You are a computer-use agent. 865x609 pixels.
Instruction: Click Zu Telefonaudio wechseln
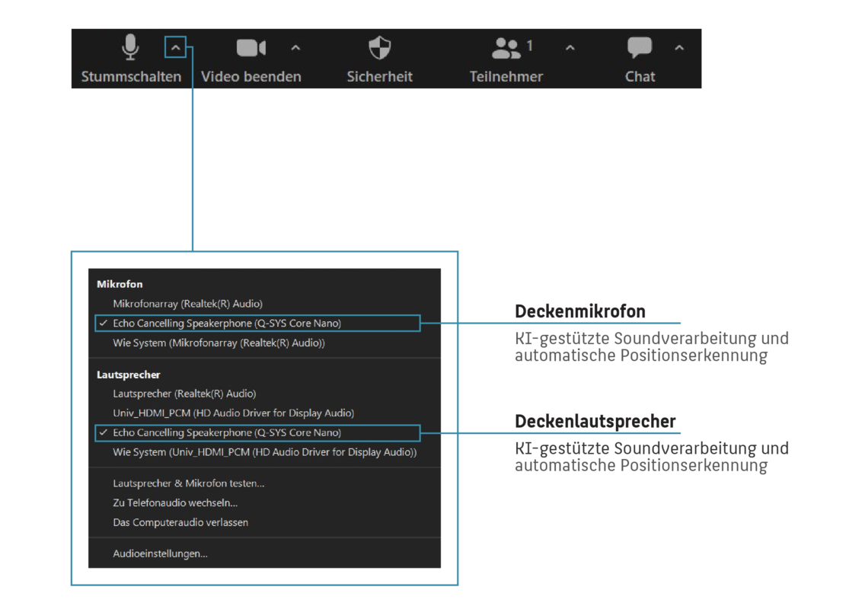tap(175, 503)
